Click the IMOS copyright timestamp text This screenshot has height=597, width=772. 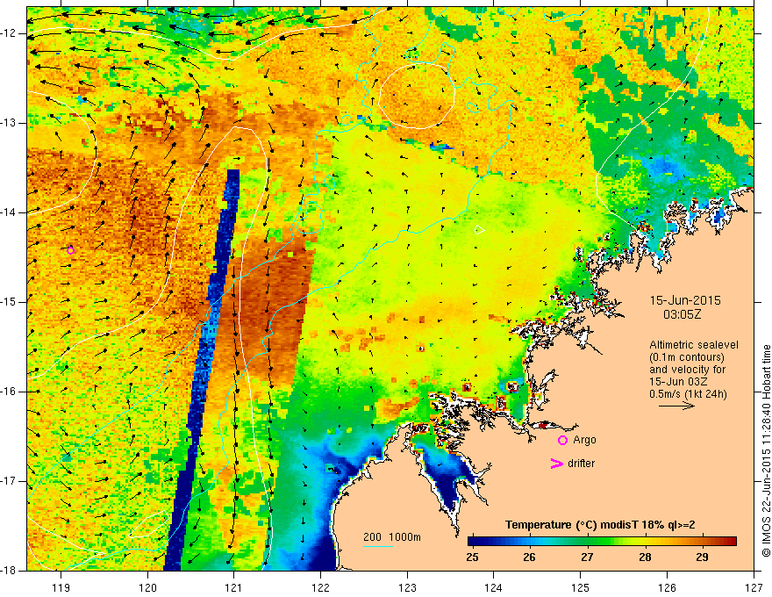click(766, 450)
